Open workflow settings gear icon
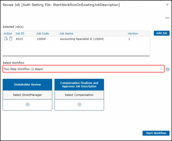 pos(168,69)
